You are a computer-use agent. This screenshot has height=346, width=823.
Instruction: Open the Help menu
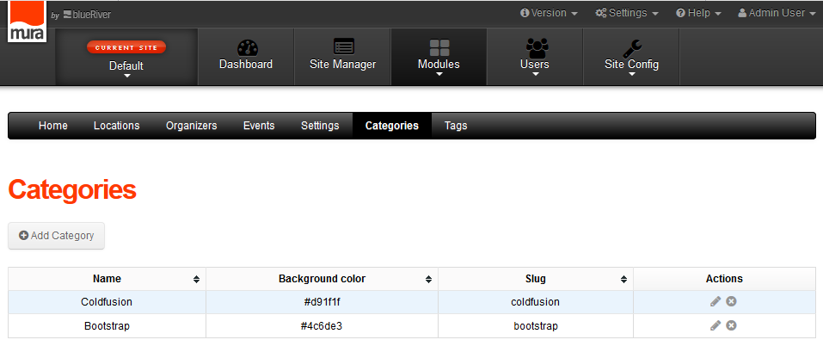pyautogui.click(x=698, y=13)
